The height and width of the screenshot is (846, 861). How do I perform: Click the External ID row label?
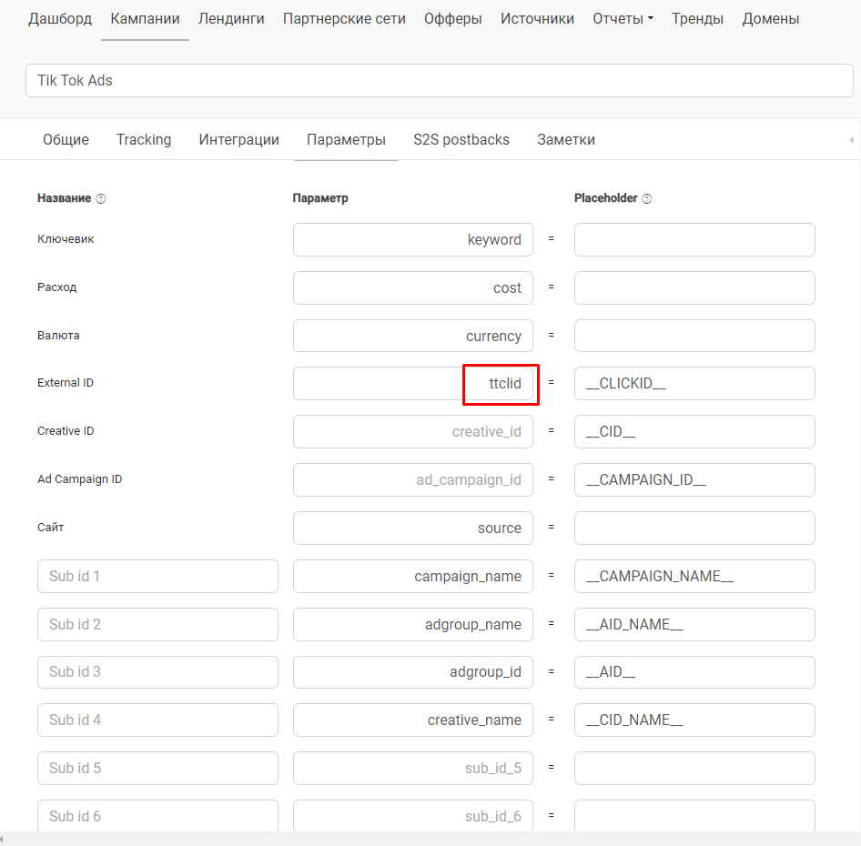click(66, 383)
